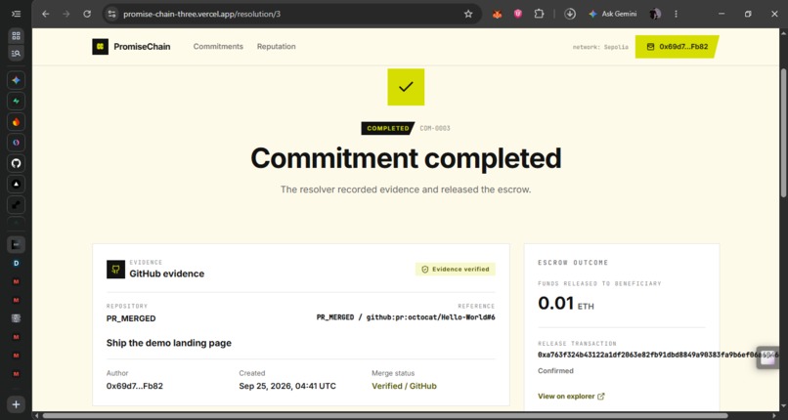Click the PromiseChain logo icon

pos(100,47)
